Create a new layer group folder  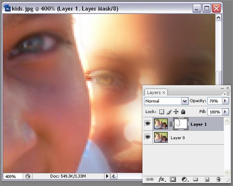195,179
